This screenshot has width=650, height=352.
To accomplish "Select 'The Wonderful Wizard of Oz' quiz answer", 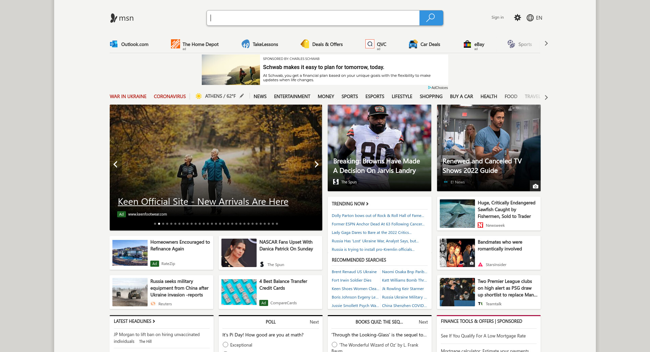I will click(334, 345).
